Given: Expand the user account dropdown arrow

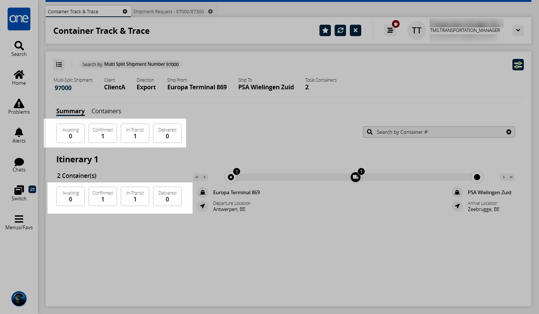Looking at the screenshot, I should (x=518, y=30).
